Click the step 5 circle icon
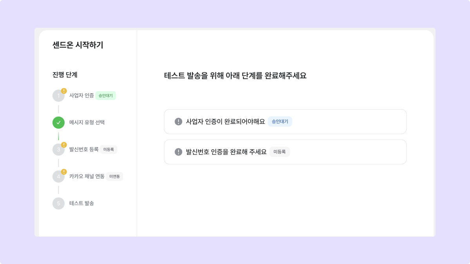Viewport: 470px width, 264px height. click(58, 203)
